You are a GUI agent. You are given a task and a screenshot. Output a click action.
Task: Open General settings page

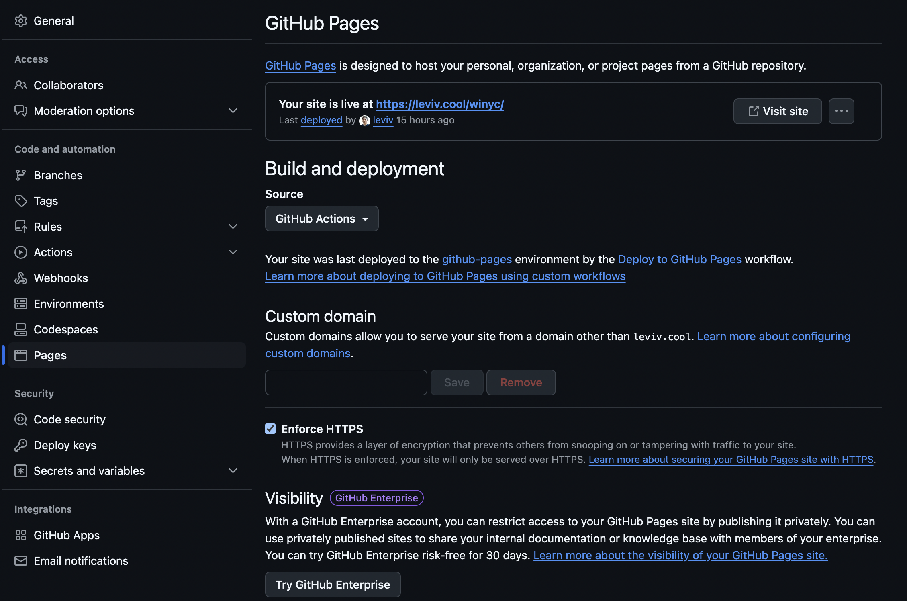[127, 21]
